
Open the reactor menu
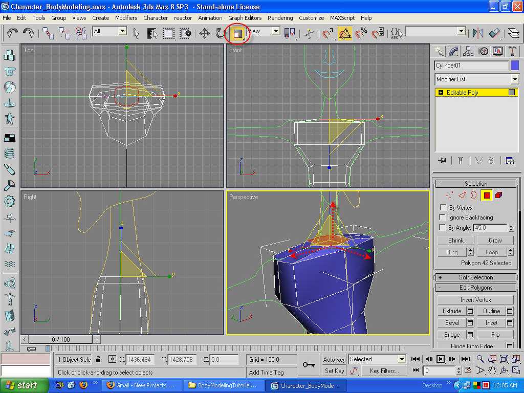[x=183, y=18]
